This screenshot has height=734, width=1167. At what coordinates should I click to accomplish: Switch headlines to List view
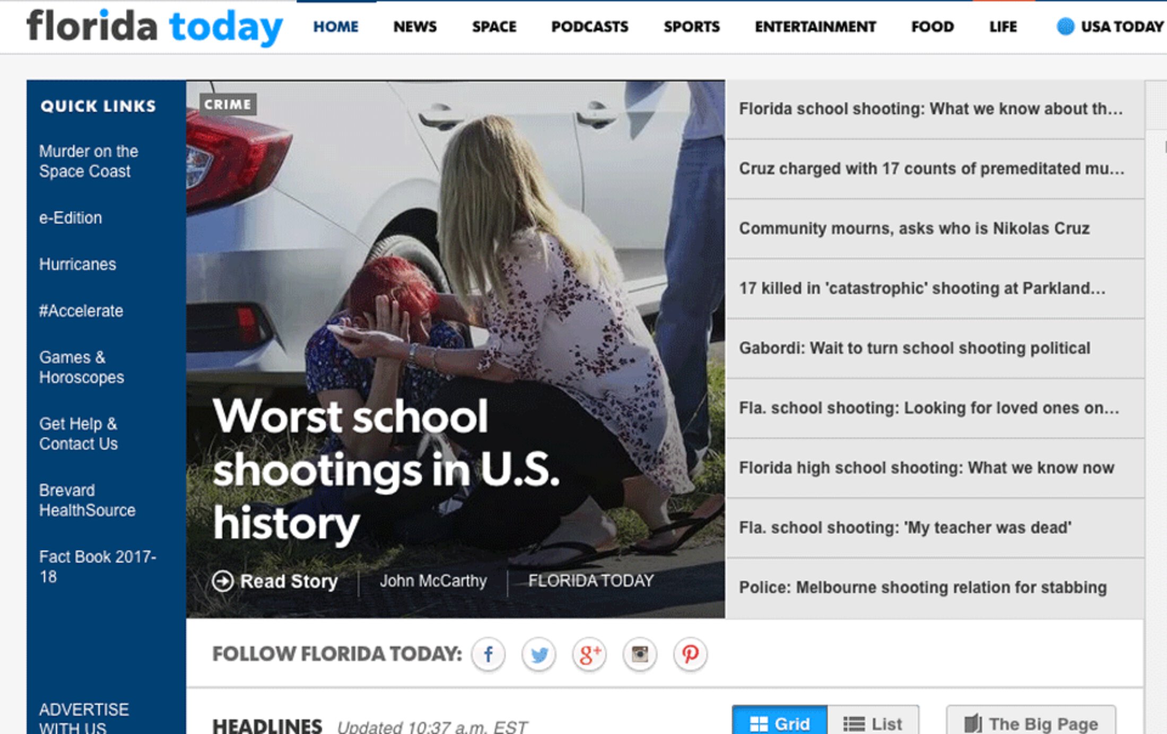873,723
